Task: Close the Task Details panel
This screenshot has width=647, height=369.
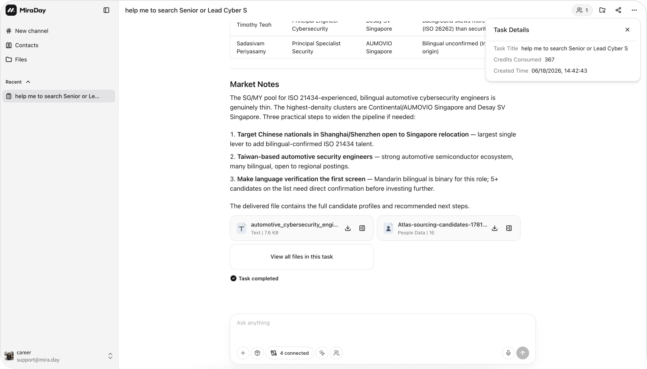Action: 627,30
